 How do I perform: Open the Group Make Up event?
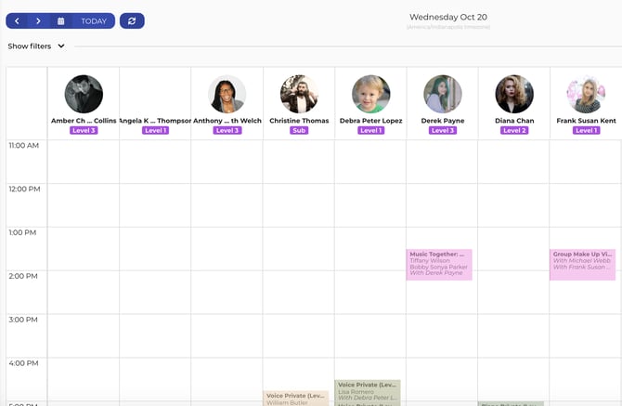582,265
